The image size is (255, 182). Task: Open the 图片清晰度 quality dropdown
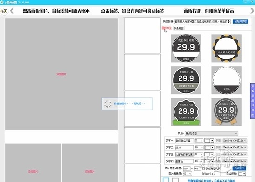(x=188, y=174)
